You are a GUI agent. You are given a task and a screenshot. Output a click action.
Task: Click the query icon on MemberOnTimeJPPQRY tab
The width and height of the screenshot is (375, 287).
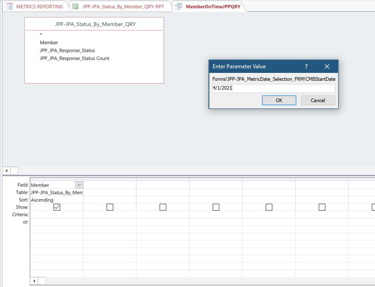tap(179, 6)
